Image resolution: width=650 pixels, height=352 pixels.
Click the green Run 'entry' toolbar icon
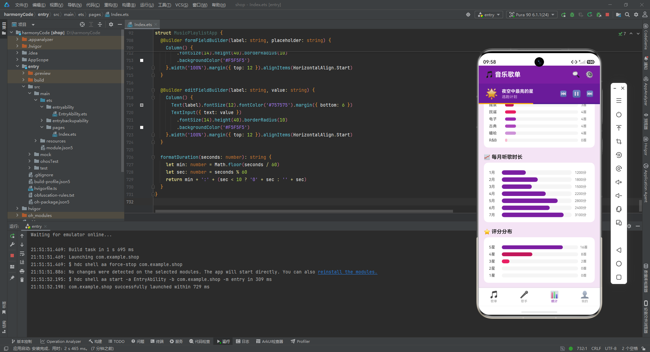(563, 15)
